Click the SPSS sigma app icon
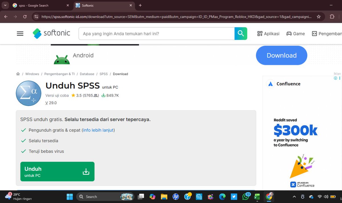342x203 pixels. pos(28,93)
